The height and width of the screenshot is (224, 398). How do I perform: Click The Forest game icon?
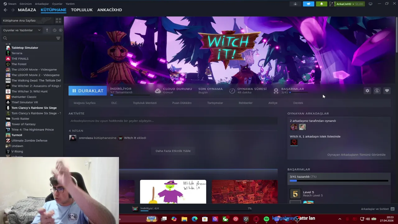pos(8,64)
